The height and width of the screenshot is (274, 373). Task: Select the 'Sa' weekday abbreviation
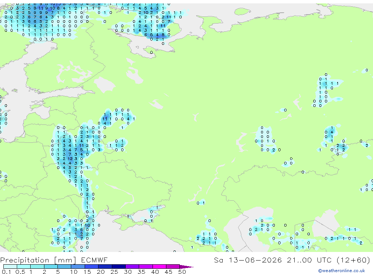[218, 260]
